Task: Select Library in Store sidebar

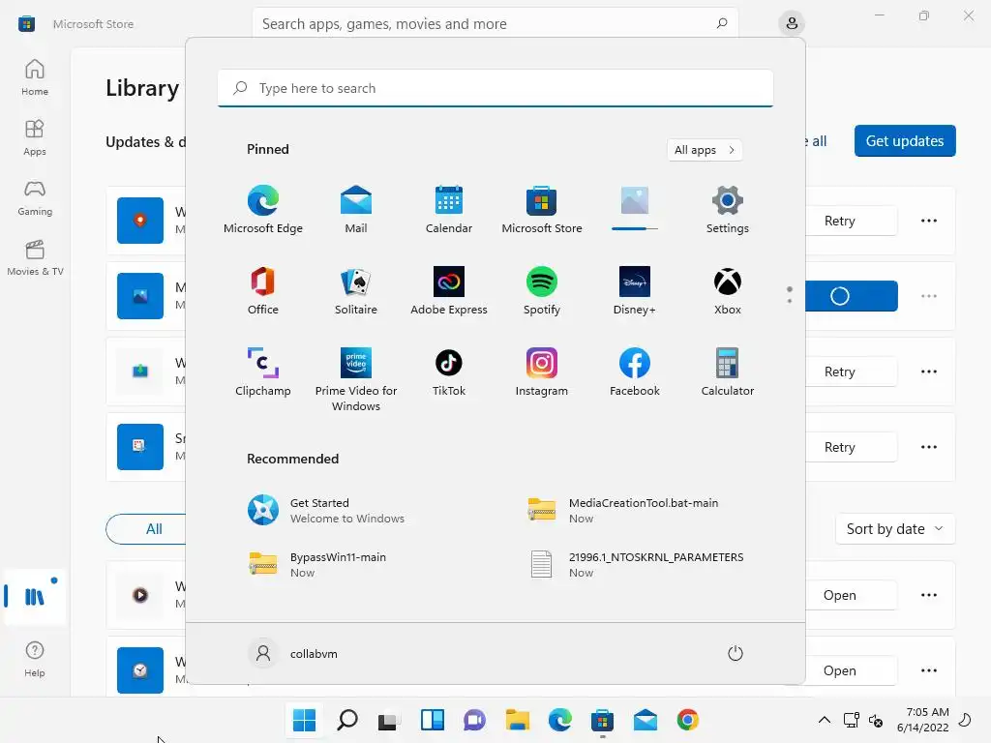Action: point(35,596)
